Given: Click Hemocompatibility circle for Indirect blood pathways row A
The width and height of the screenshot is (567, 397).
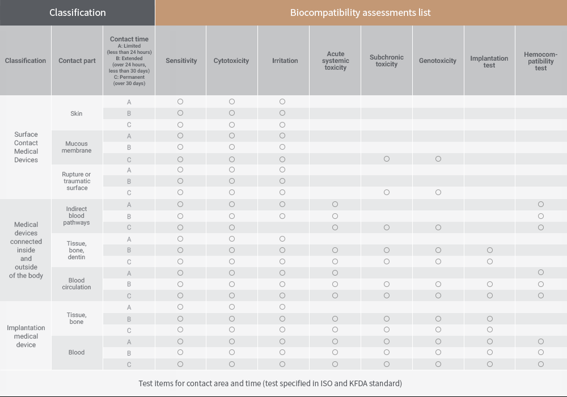Looking at the screenshot, I should click(541, 204).
